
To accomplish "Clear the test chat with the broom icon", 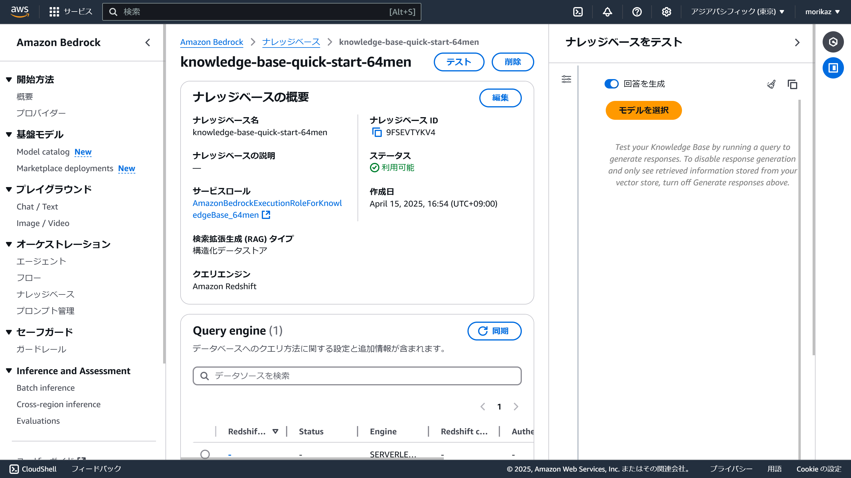I will tap(771, 84).
